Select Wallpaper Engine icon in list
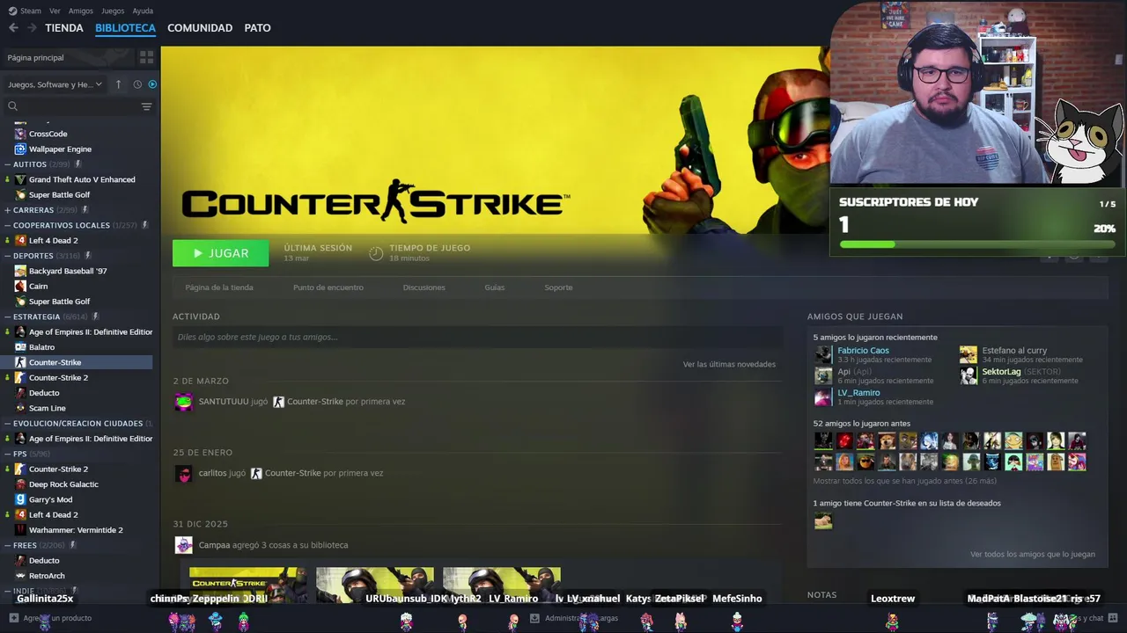Viewport: 1127px width, 633px height. coord(20,149)
